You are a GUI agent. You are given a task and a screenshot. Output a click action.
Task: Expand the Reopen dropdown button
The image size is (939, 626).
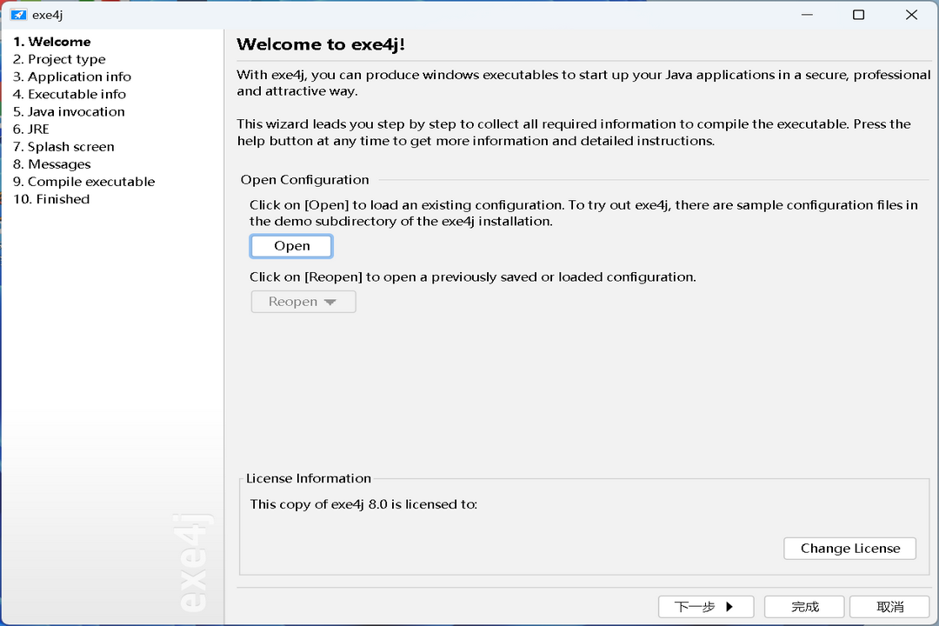coord(303,302)
